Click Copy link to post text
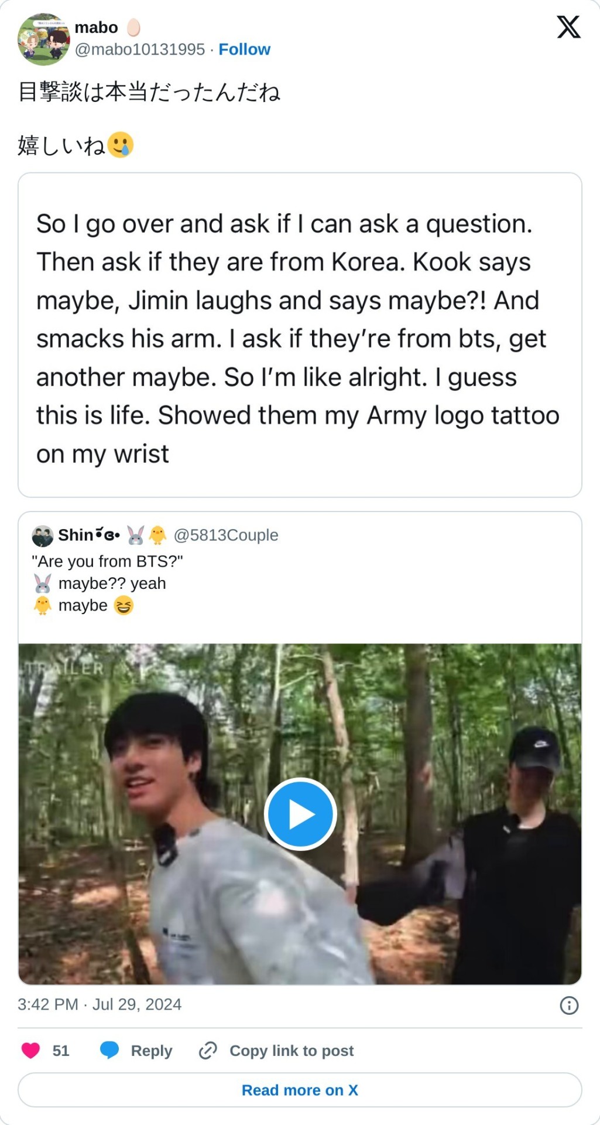The height and width of the screenshot is (1125, 600). click(x=292, y=1051)
